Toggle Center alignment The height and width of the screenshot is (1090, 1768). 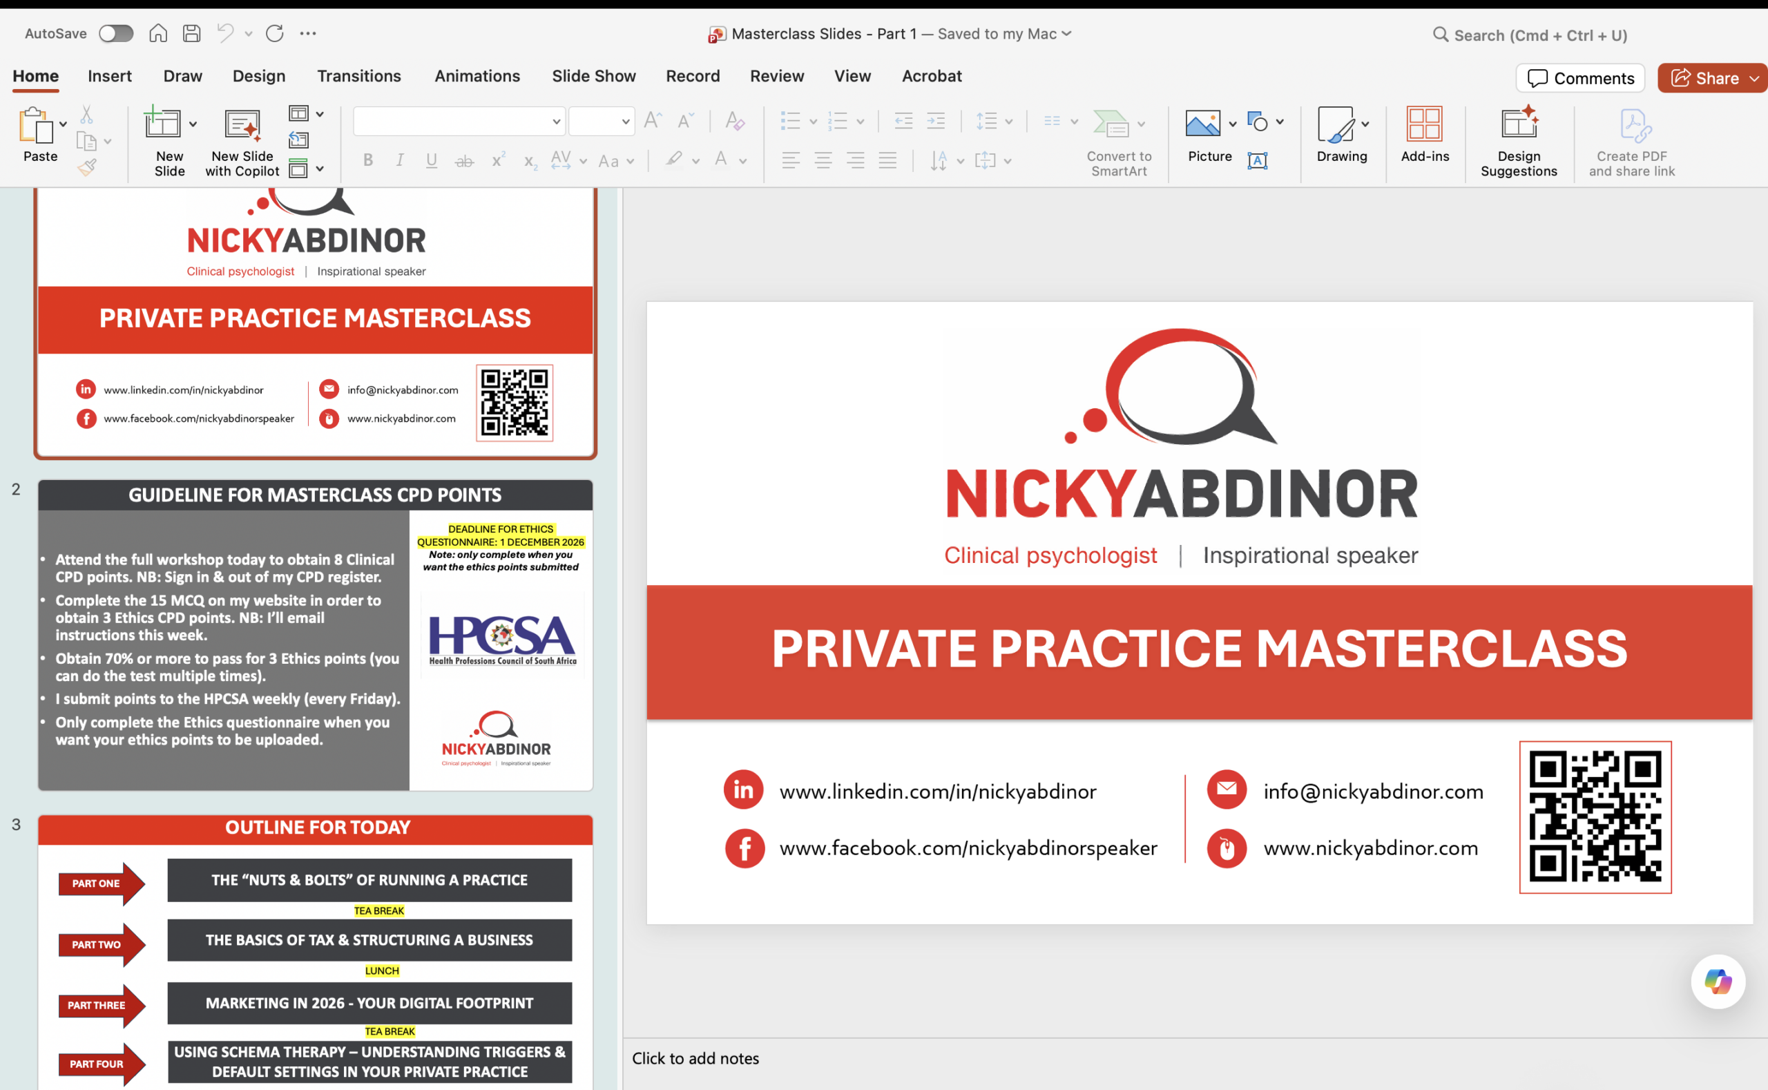click(823, 160)
